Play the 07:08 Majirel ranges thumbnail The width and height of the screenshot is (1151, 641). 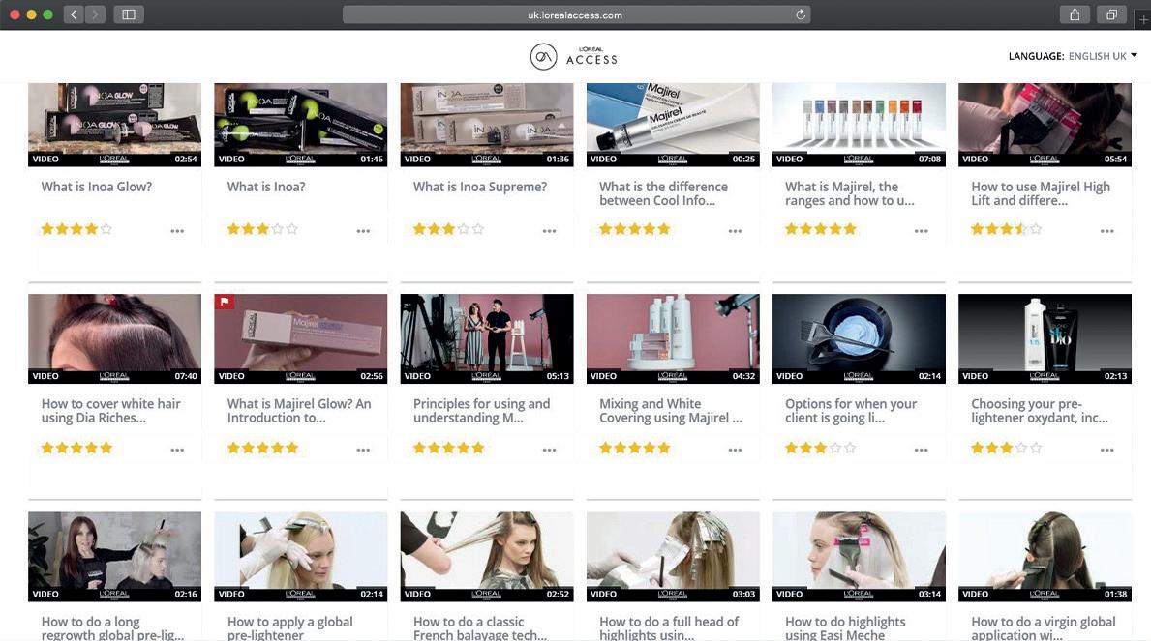[859, 125]
